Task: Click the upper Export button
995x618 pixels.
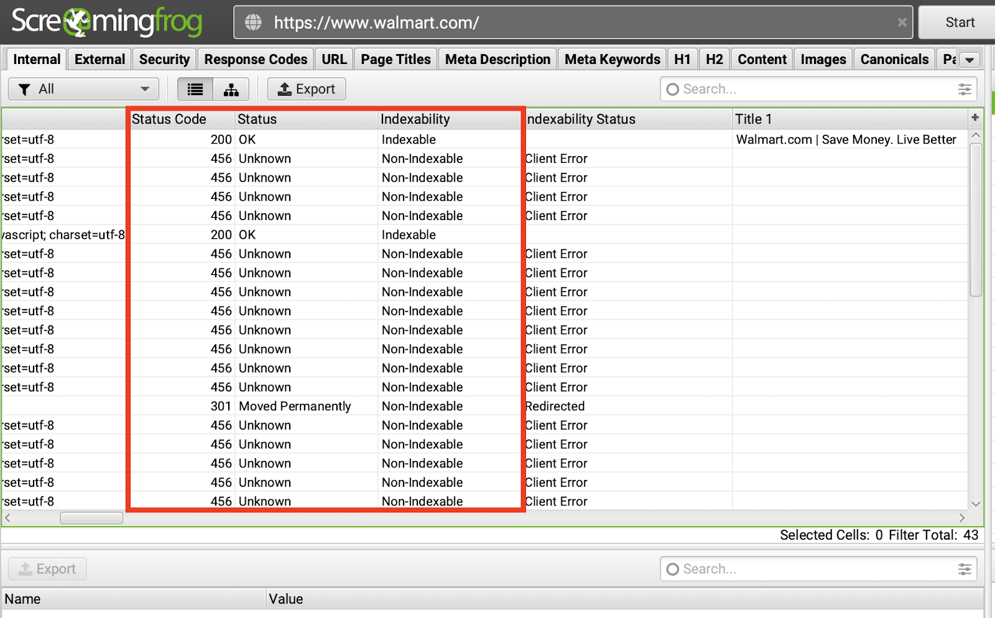Action: tap(307, 90)
